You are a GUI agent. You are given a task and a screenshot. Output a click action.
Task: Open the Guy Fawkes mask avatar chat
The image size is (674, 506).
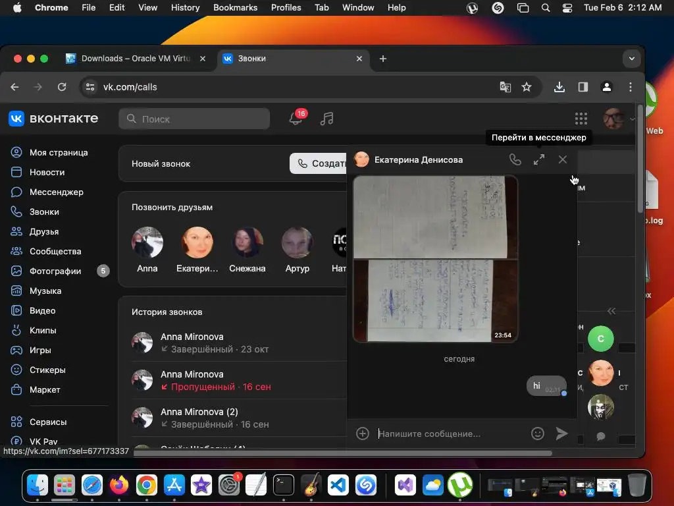click(x=600, y=407)
